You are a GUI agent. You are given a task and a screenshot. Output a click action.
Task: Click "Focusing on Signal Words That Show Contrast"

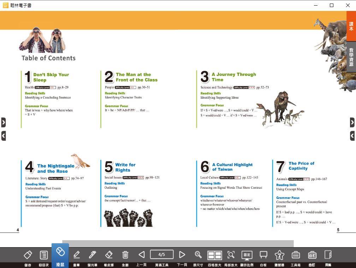(x=231, y=188)
